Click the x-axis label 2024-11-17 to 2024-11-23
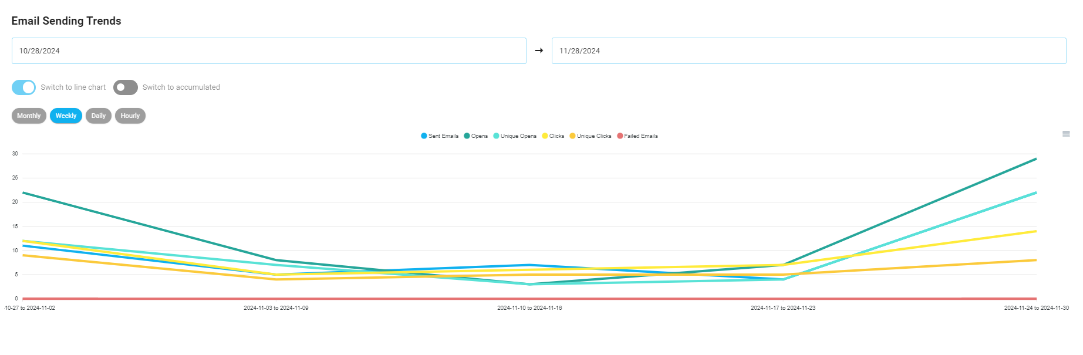This screenshot has width=1083, height=355. tap(783, 308)
